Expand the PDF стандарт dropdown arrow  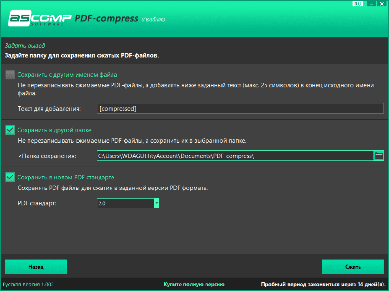(157, 203)
